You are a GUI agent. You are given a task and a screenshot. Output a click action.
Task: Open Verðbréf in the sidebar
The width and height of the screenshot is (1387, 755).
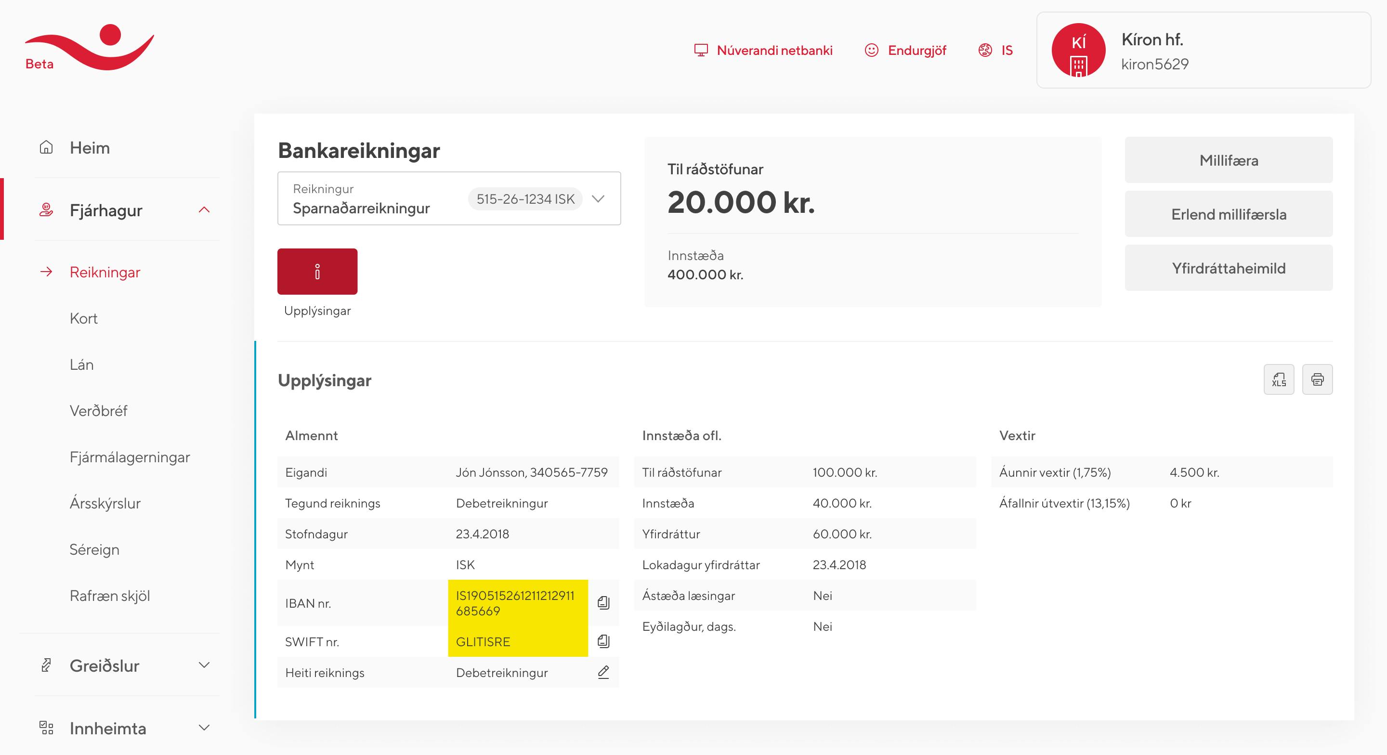pos(99,411)
